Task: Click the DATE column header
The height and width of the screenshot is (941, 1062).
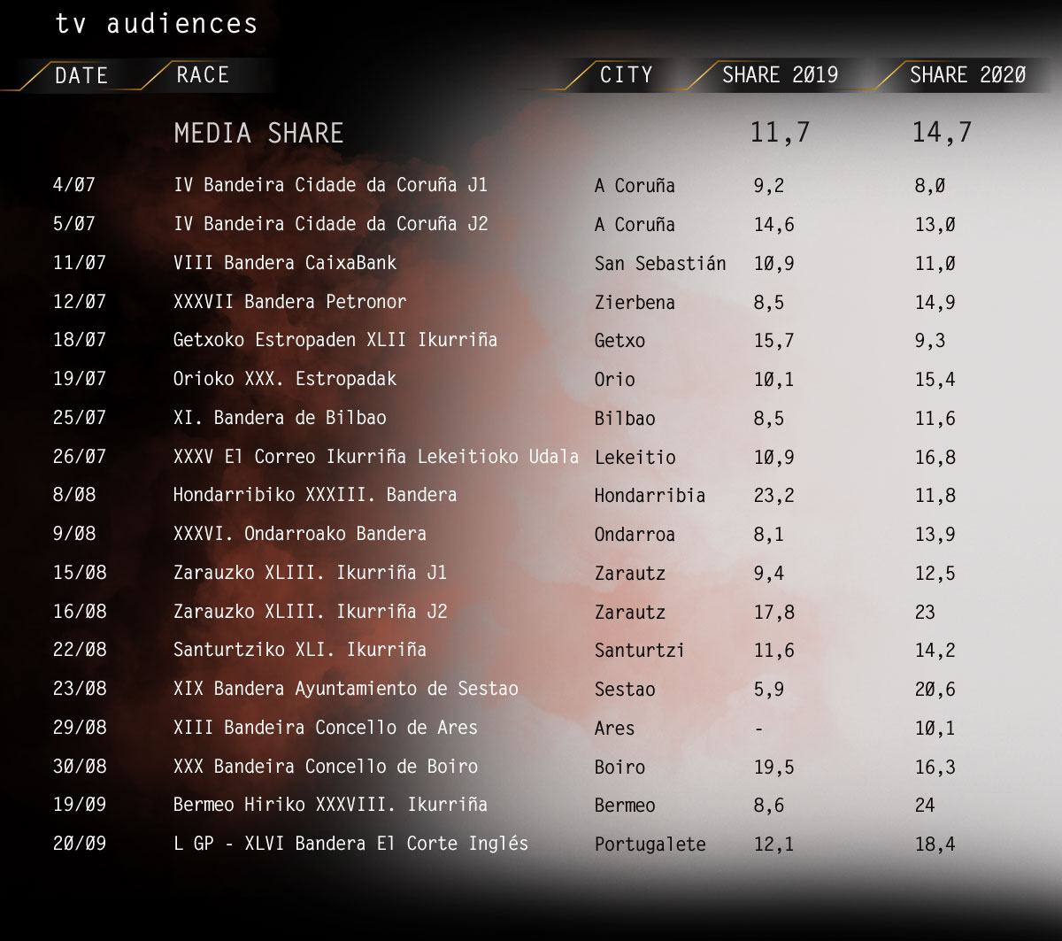Action: click(x=81, y=76)
